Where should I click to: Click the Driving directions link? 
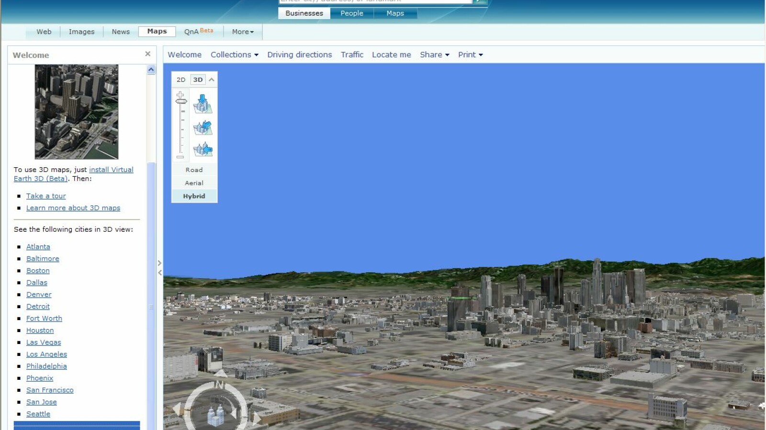click(x=299, y=55)
